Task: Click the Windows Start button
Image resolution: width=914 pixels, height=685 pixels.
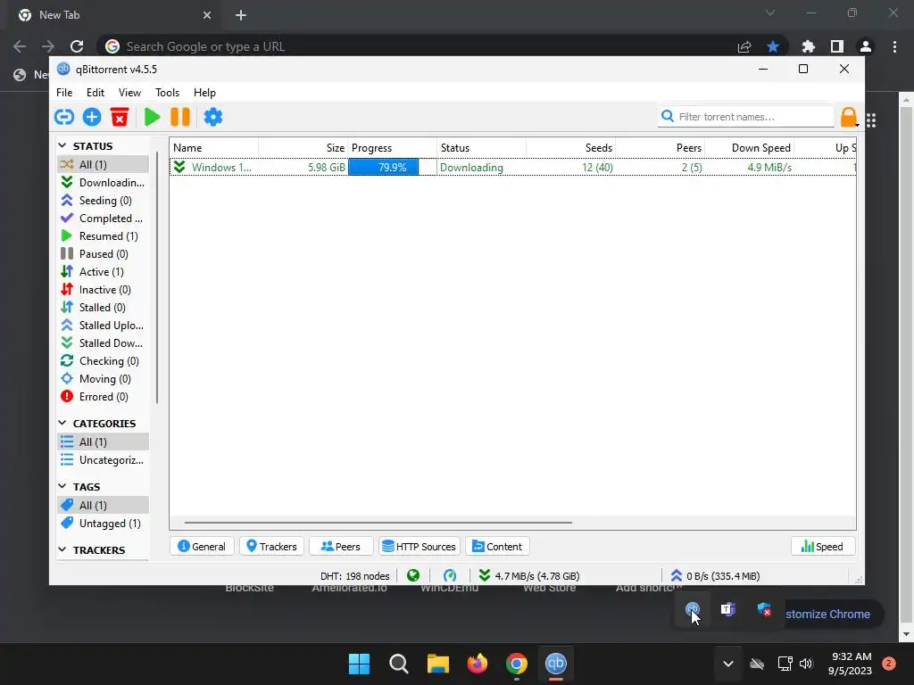Action: [x=359, y=664]
